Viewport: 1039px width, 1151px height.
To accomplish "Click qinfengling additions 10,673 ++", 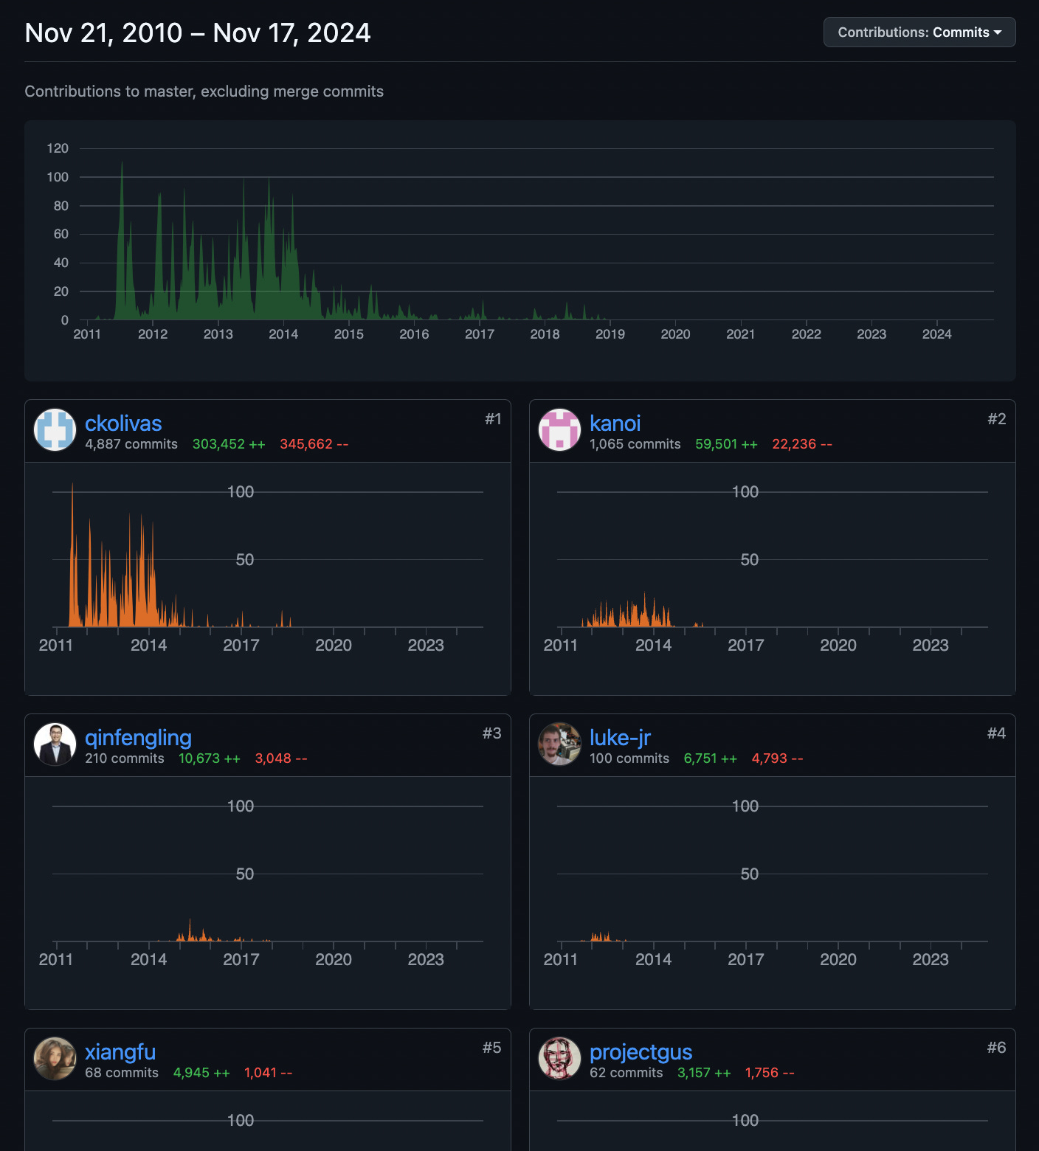I will coord(210,758).
